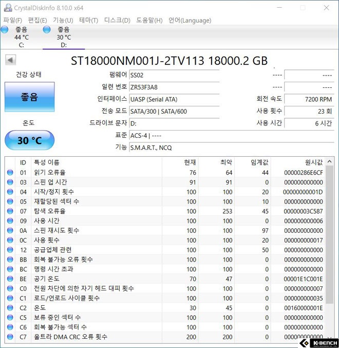Click the SMART list vertical scrollbar thumb

[329, 235]
